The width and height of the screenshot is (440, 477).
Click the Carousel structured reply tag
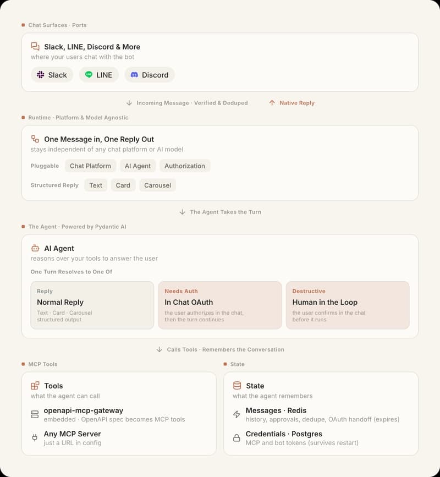[x=157, y=185]
